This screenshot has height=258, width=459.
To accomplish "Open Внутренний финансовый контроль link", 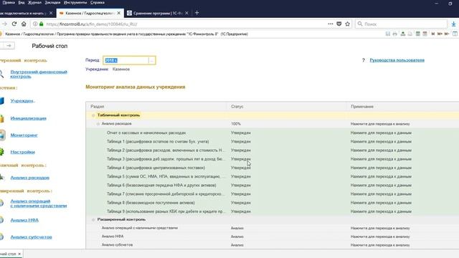I will point(39,74).
